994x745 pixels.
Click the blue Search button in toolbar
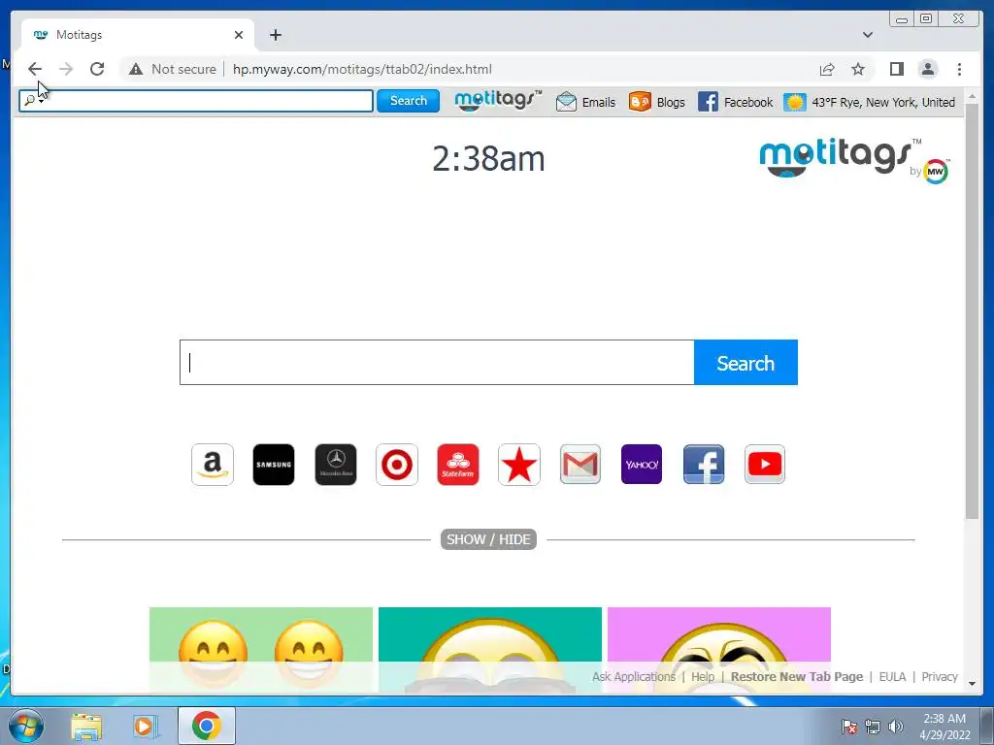click(x=409, y=101)
